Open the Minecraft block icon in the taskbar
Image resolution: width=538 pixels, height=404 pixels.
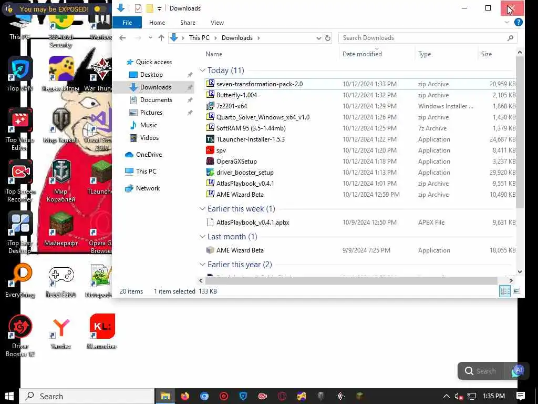click(360, 396)
